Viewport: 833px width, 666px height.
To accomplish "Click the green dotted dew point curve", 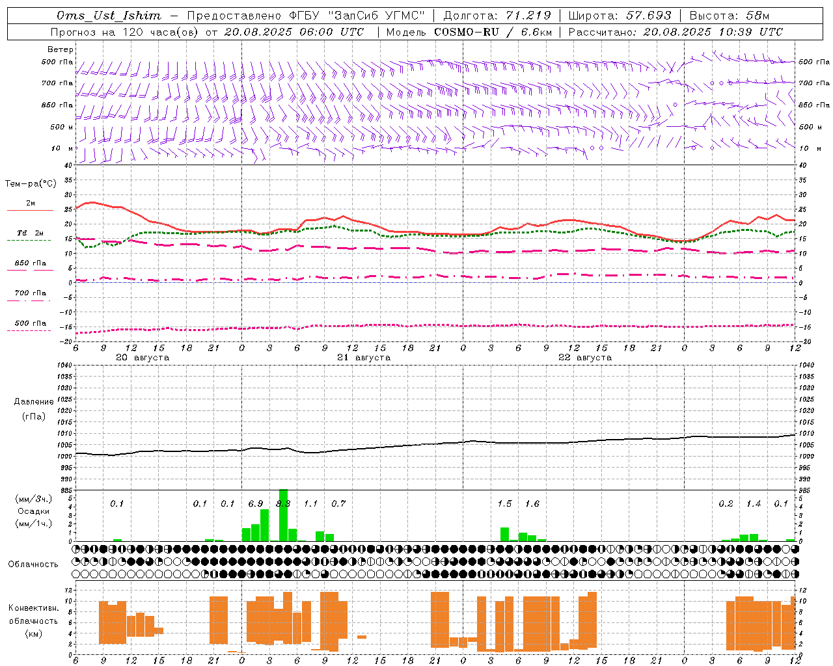I will coord(436,235).
